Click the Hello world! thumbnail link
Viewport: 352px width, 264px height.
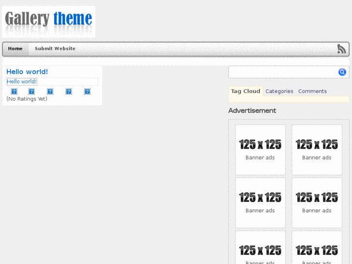point(22,81)
